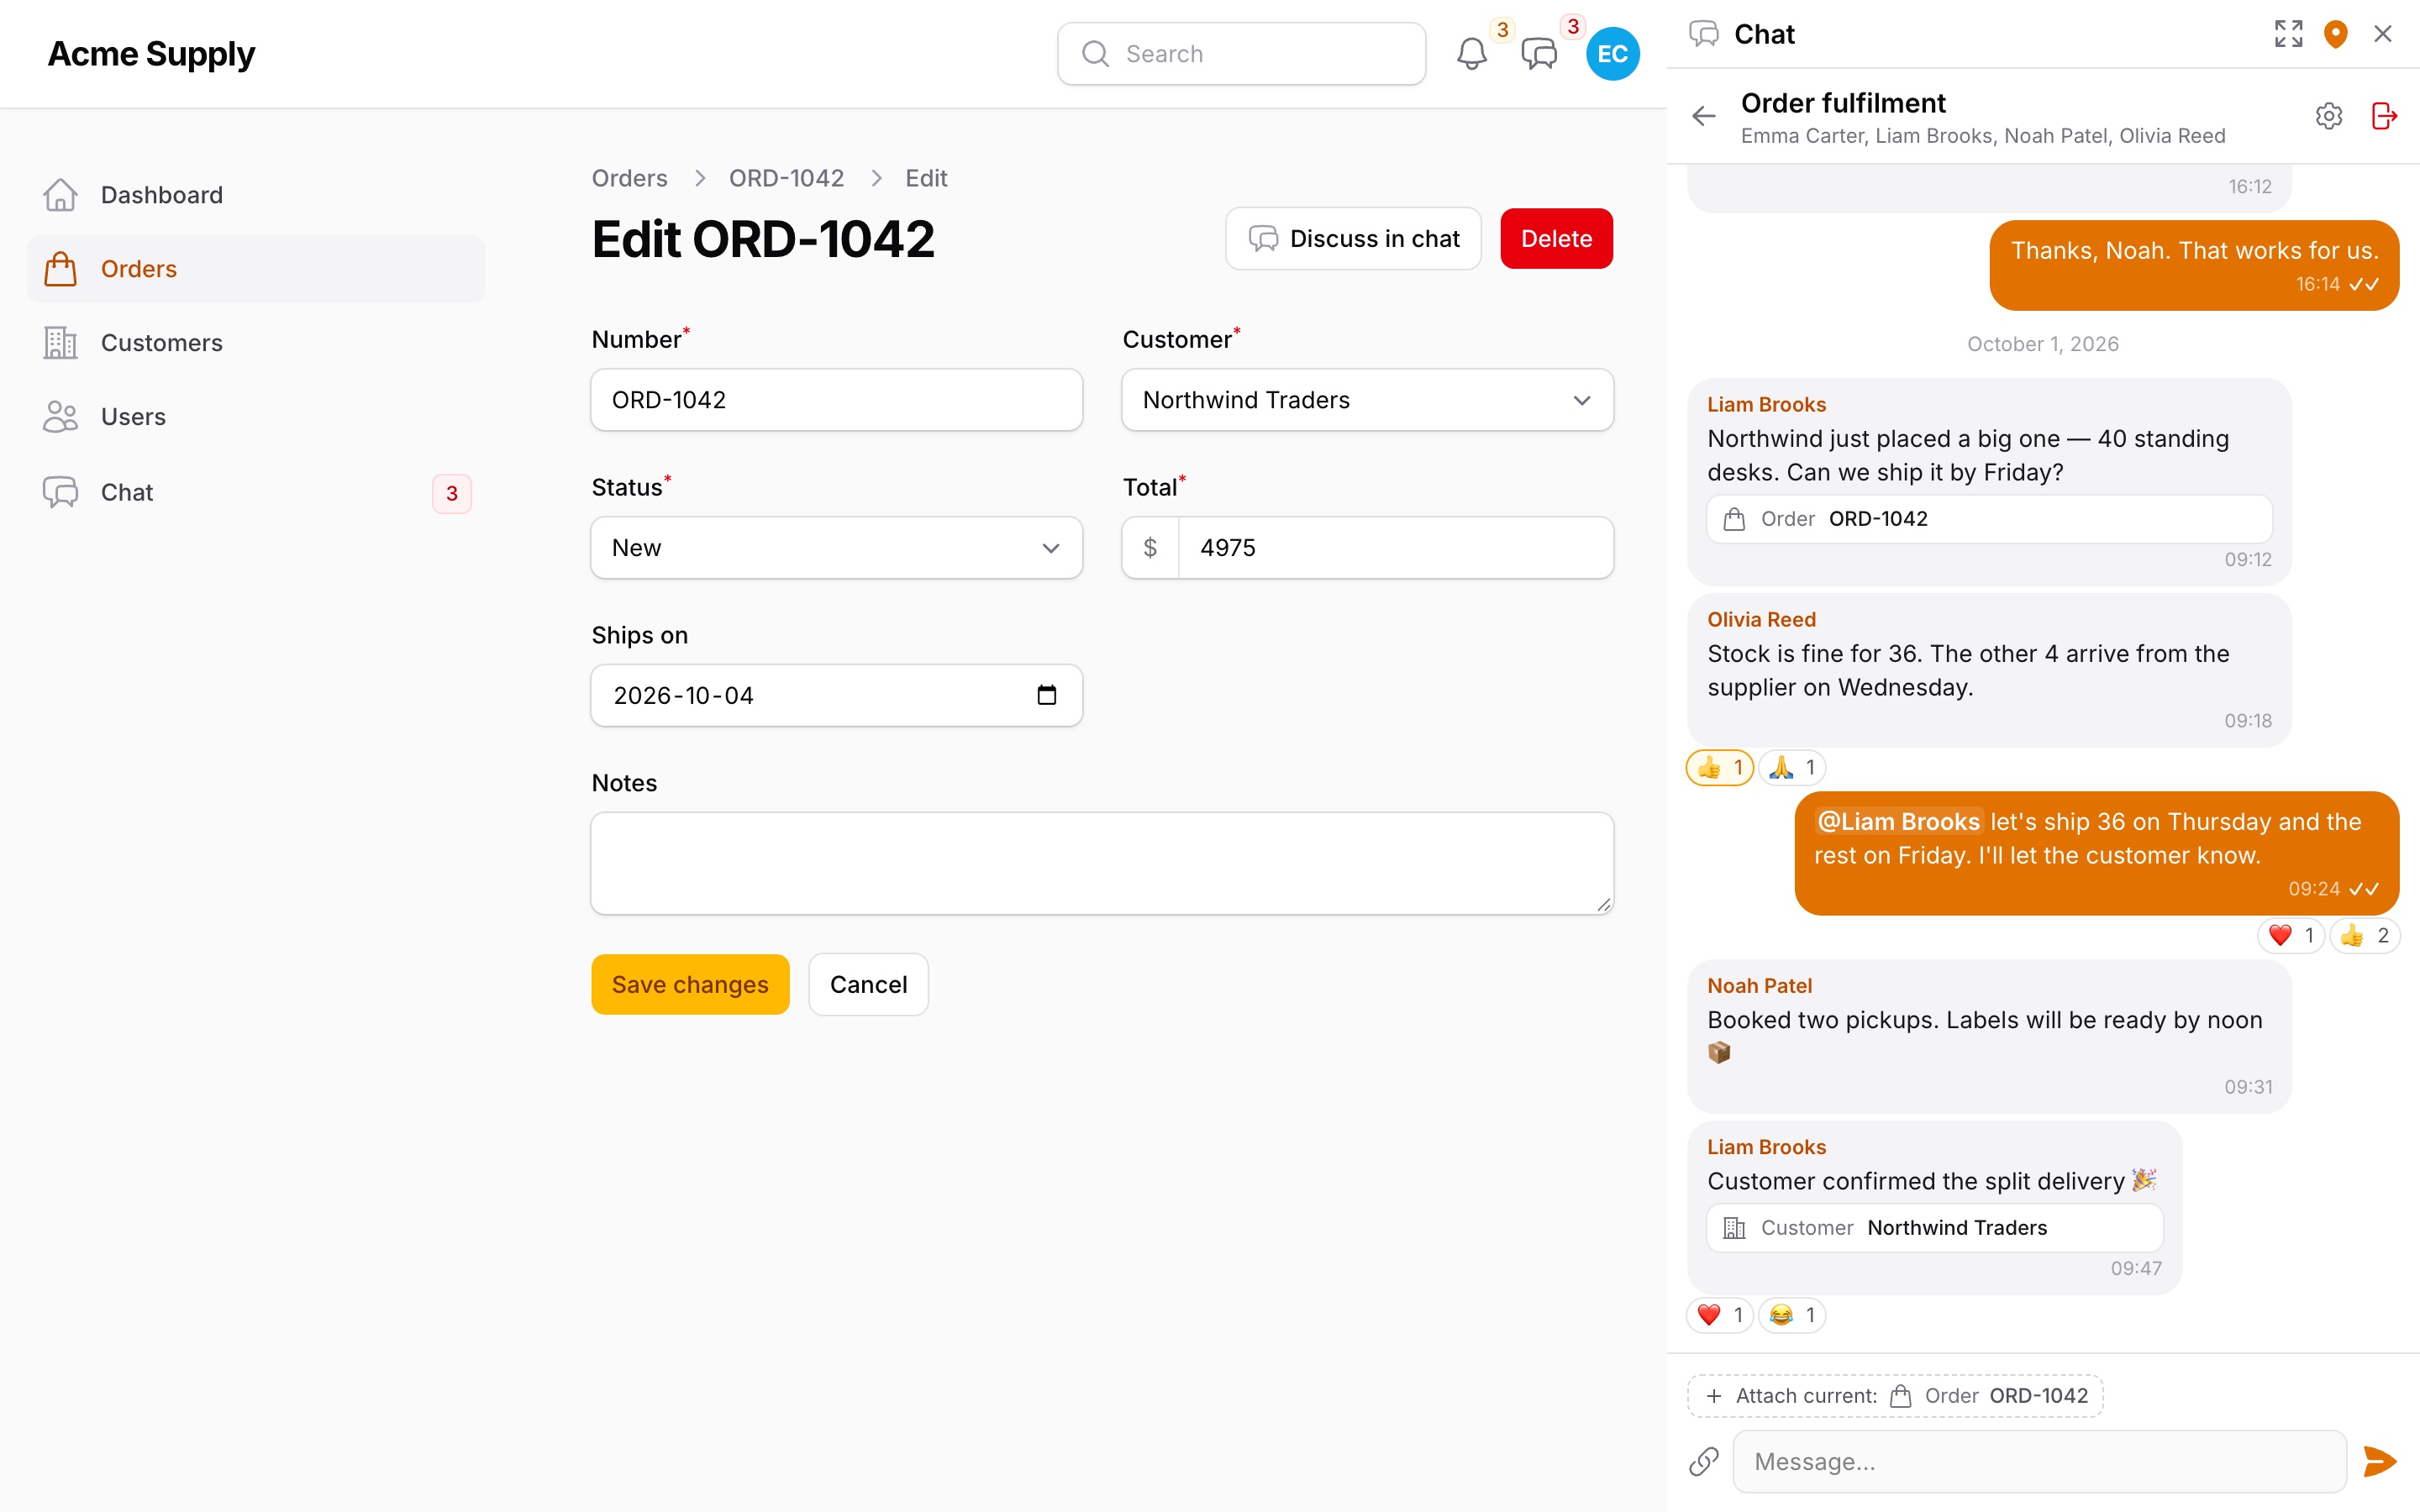Click the ORD-1042 breadcrumb link
2420x1512 pixels.
pos(786,178)
